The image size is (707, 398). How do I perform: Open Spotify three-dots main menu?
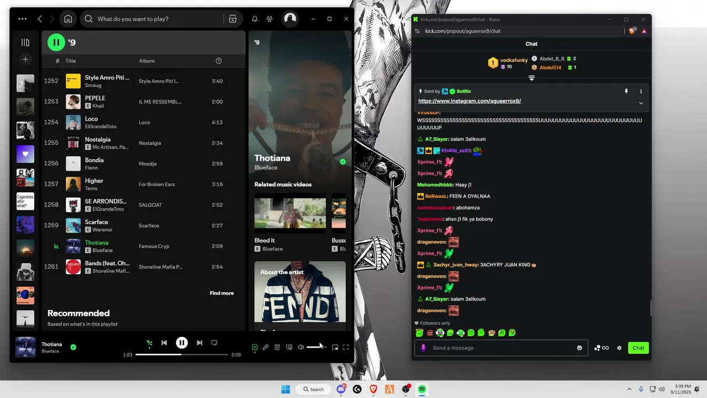click(x=22, y=19)
